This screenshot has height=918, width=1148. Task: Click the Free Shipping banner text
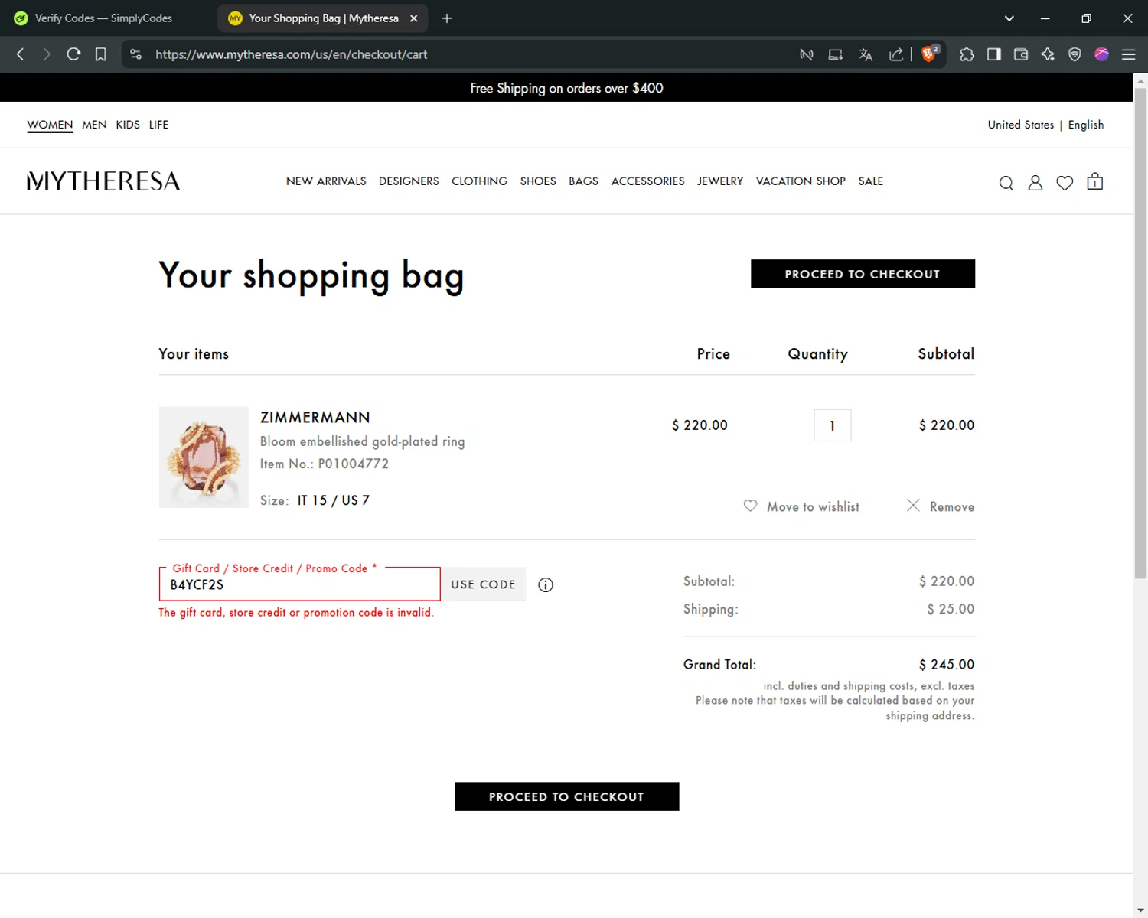point(566,88)
